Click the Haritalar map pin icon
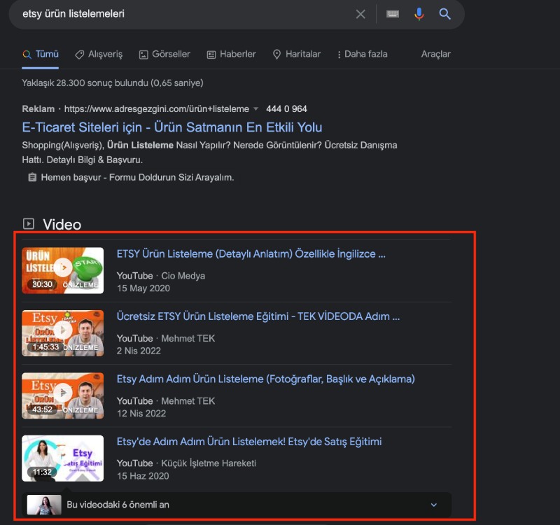This screenshot has width=560, height=525. [x=276, y=54]
